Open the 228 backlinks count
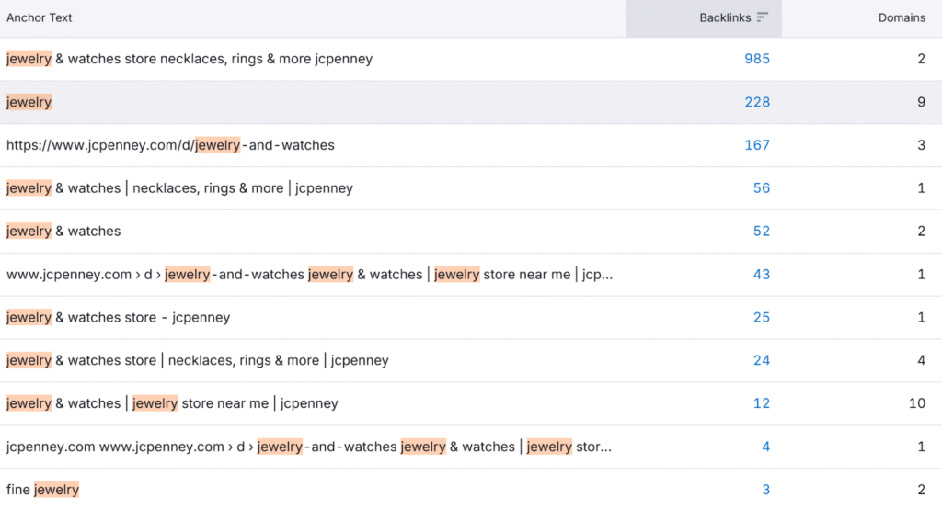Viewport: 942px width, 509px height. (757, 102)
